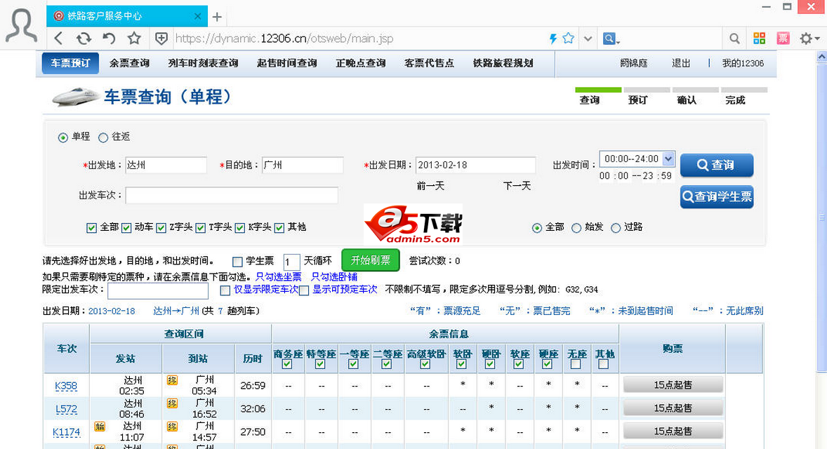Go to 列车时刻表查询 menu item
Viewport: 827px width, 449px height.
pos(203,63)
